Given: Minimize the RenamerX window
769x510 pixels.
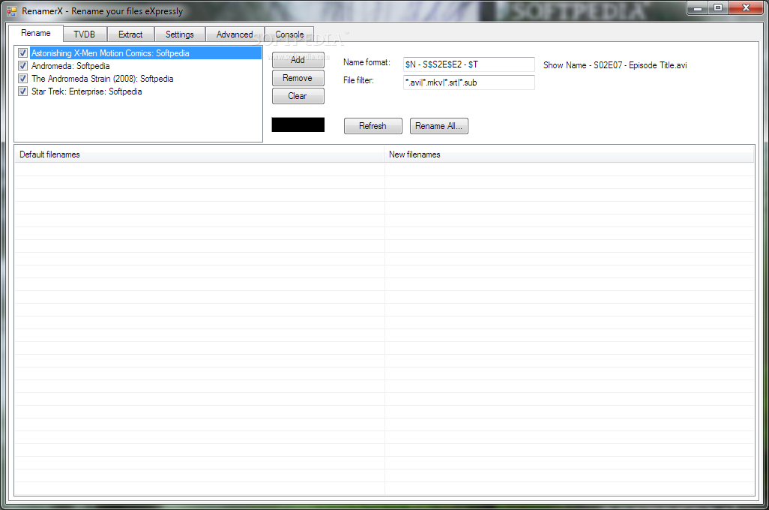Looking at the screenshot, I should 697,7.
